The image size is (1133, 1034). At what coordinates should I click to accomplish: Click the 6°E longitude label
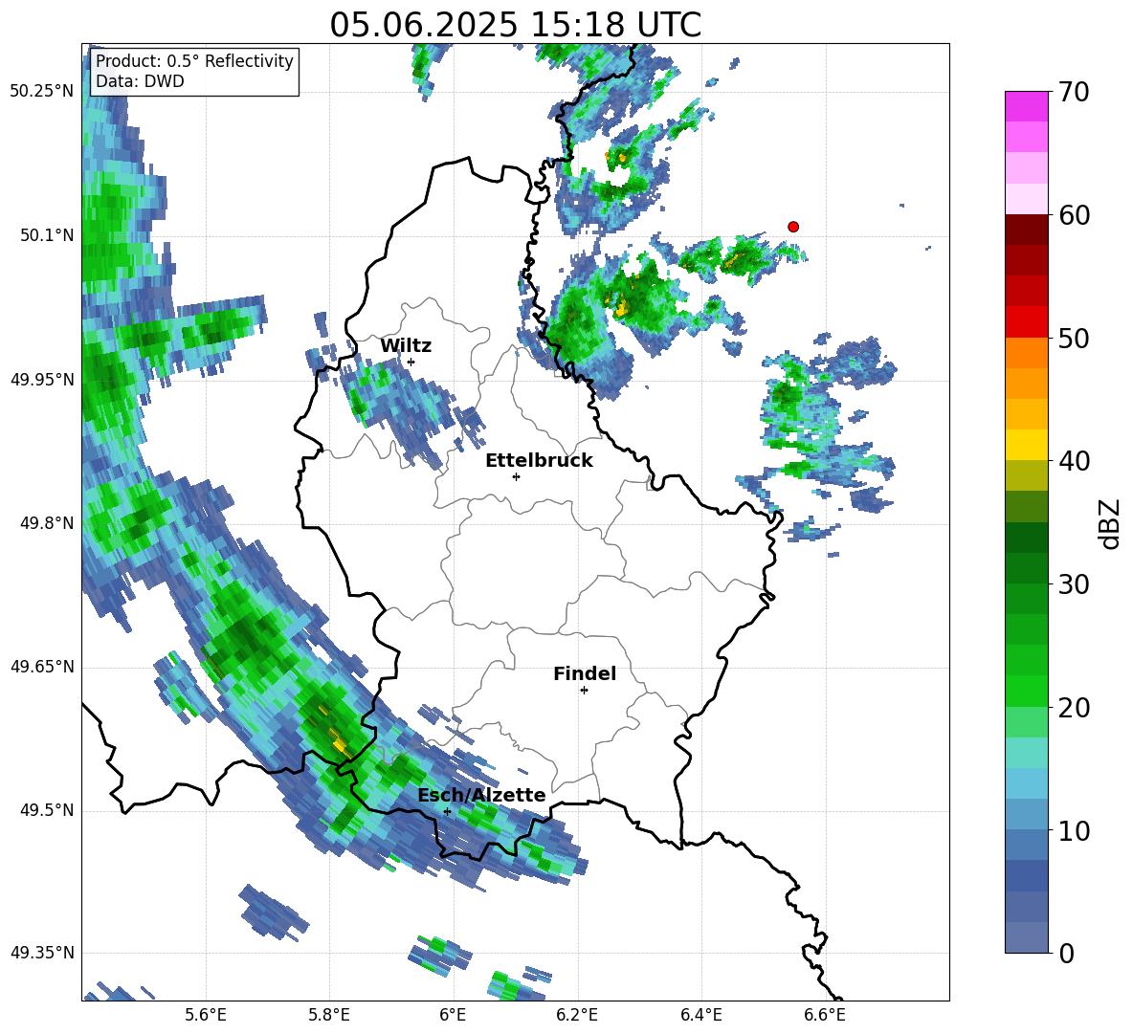[453, 1015]
